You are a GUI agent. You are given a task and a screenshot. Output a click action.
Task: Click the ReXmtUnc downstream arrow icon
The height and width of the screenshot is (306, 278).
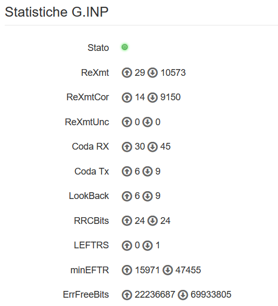tap(147, 122)
